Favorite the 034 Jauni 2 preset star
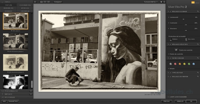200x104 pixels. [x=12, y=31]
